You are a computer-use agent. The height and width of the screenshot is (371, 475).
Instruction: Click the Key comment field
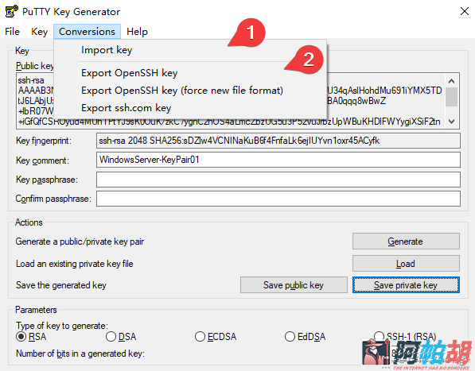tap(278, 160)
